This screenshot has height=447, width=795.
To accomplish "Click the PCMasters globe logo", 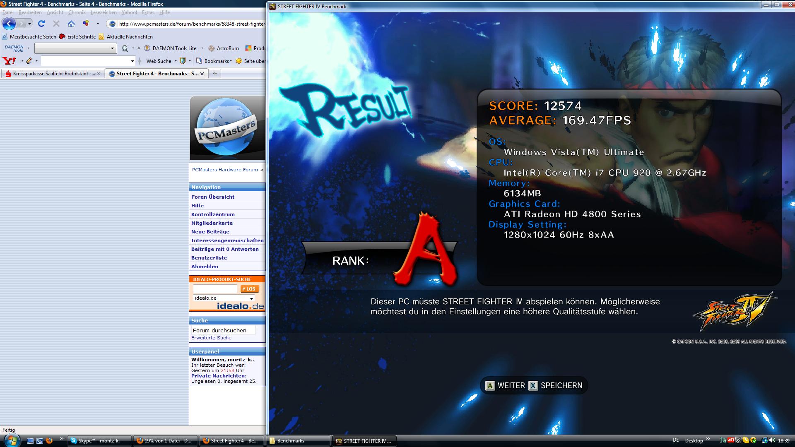I will (227, 128).
